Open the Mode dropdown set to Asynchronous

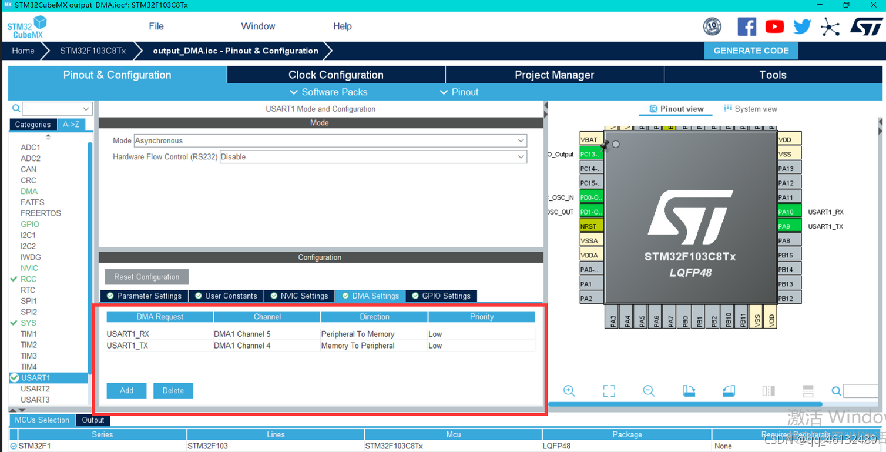[x=330, y=140]
